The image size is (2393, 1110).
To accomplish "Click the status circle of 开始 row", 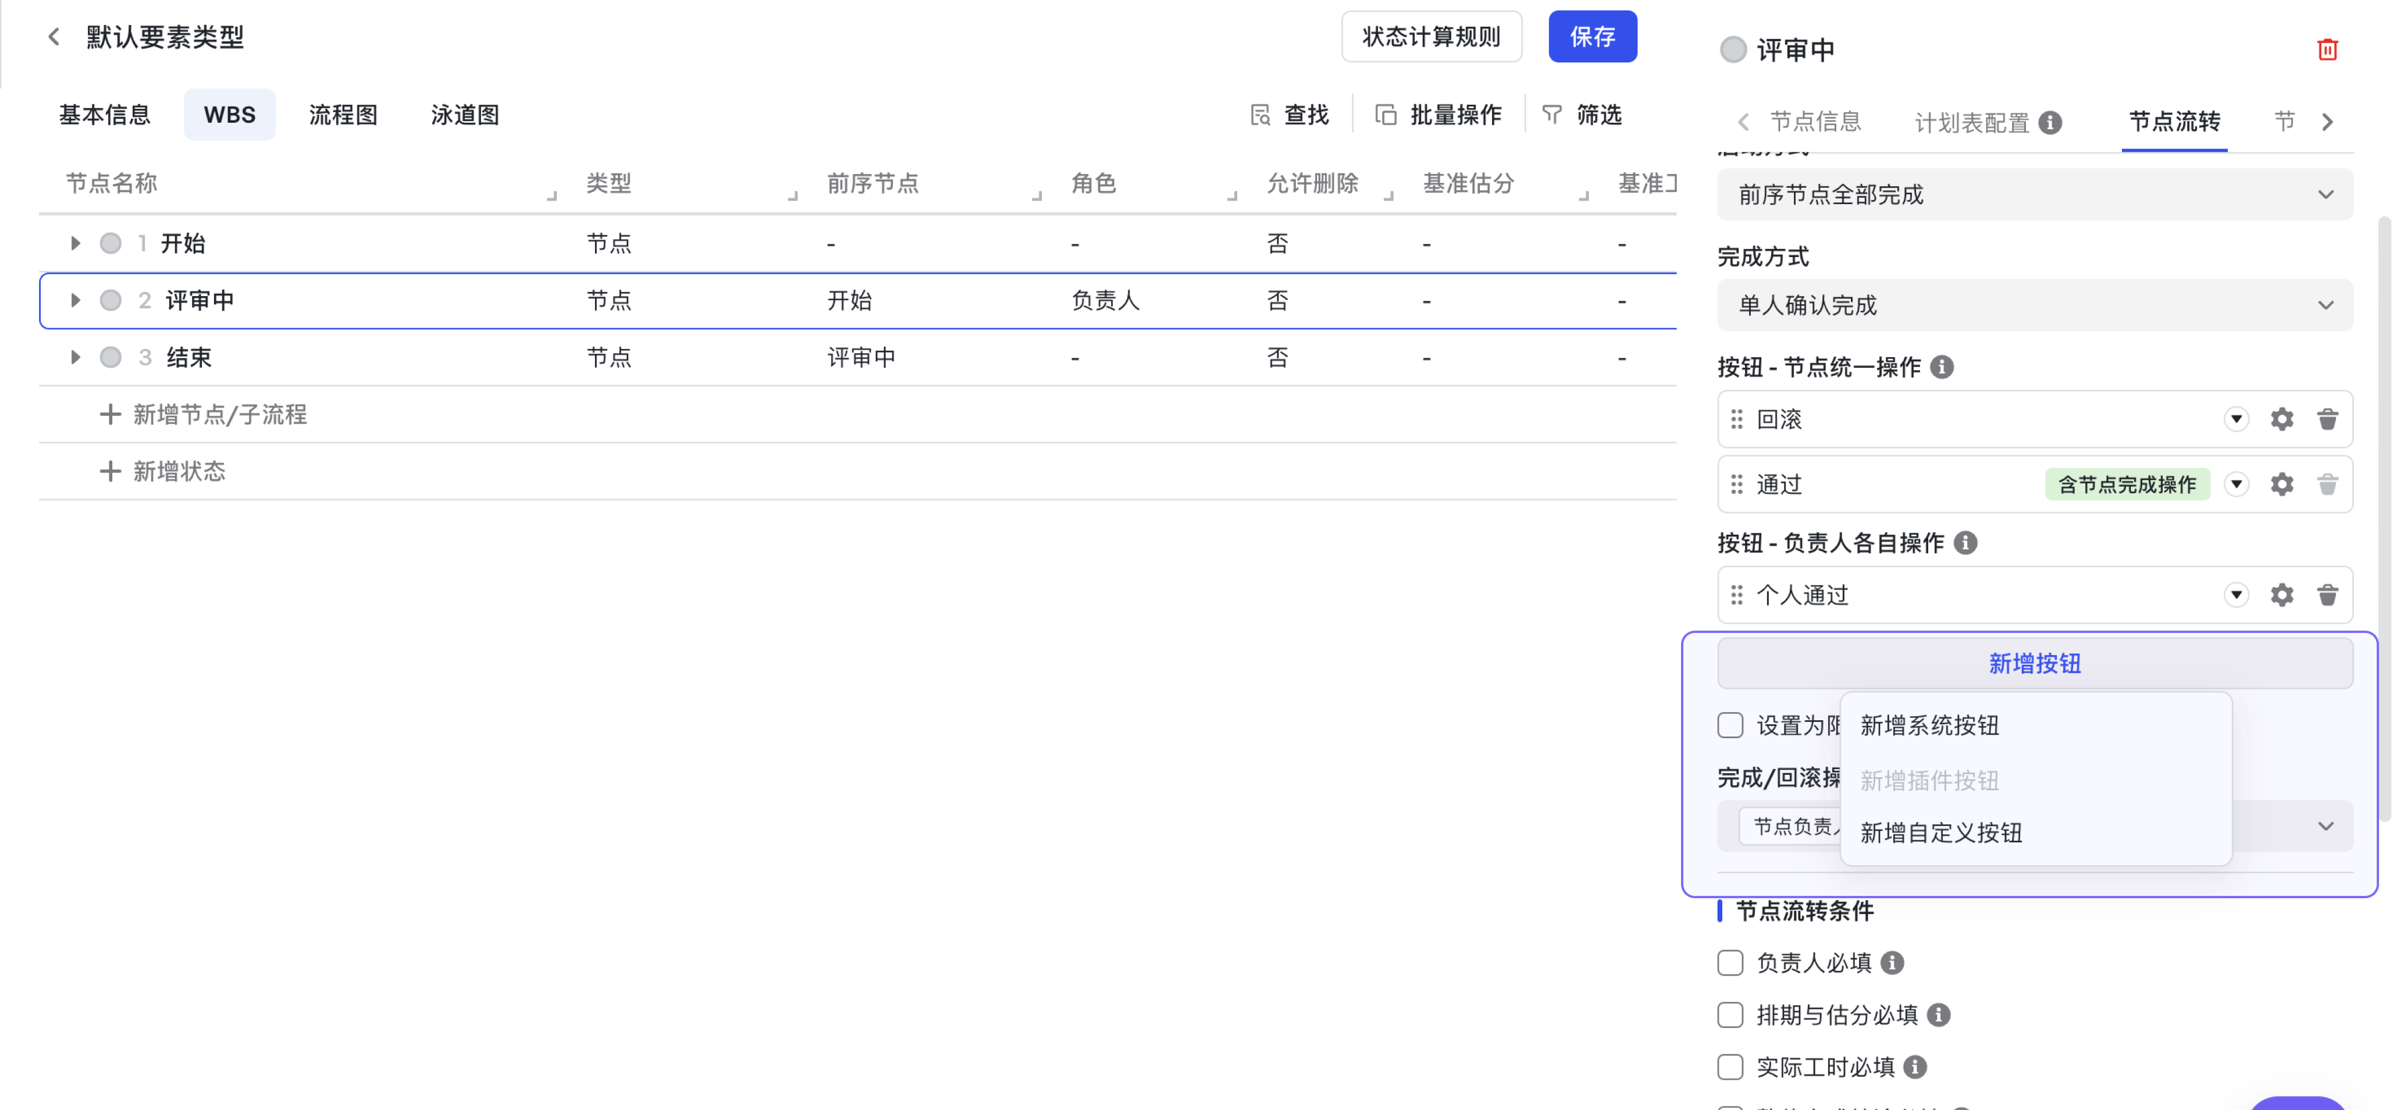I will [x=111, y=243].
